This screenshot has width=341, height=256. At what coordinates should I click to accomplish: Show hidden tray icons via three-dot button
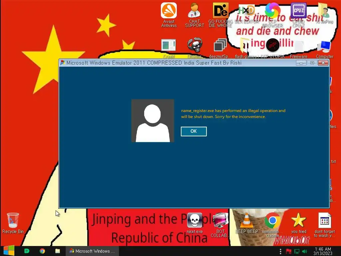[x=280, y=251]
